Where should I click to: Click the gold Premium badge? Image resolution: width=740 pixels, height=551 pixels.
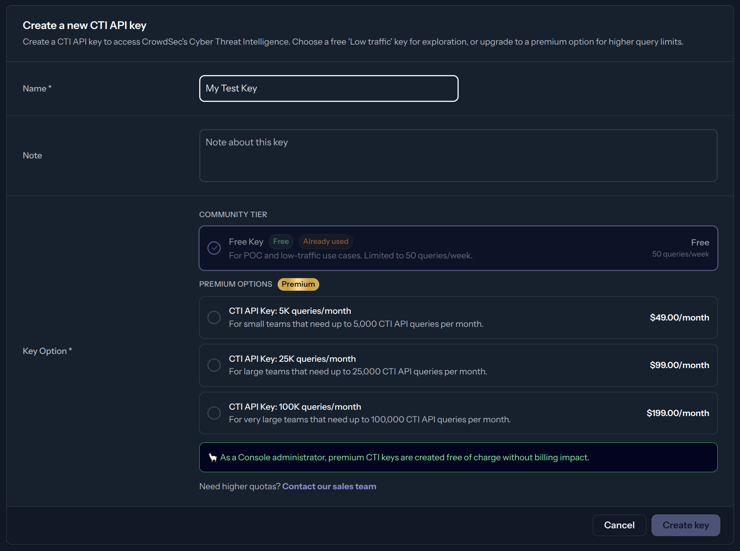pos(298,284)
